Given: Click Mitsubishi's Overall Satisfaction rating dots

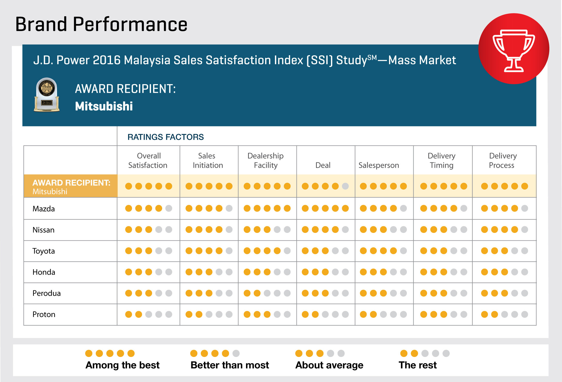Looking at the screenshot, I should pyautogui.click(x=148, y=186).
